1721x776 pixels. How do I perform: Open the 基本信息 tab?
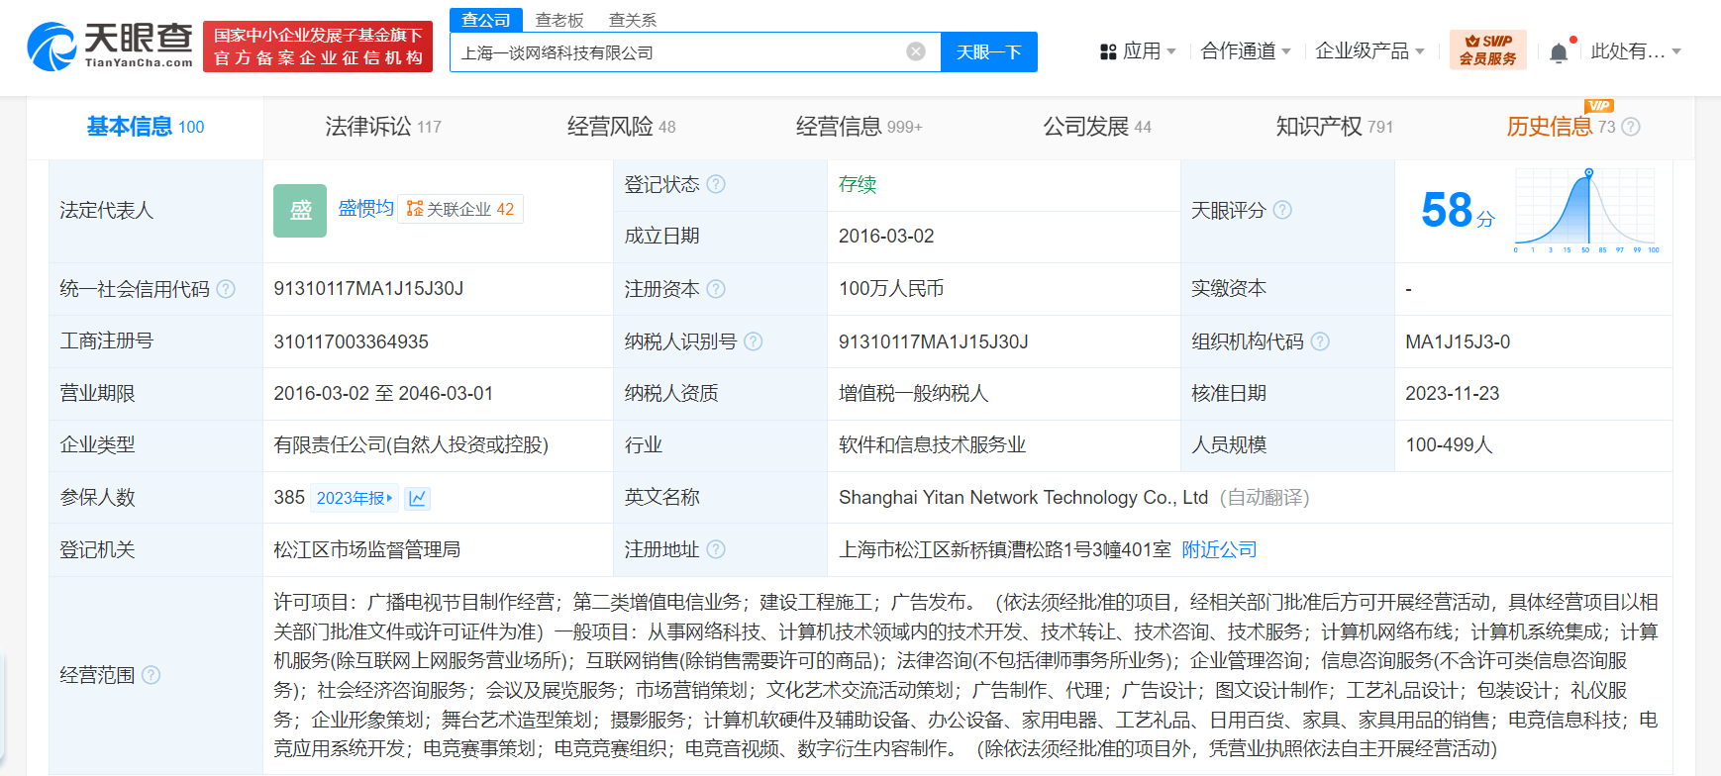click(146, 127)
